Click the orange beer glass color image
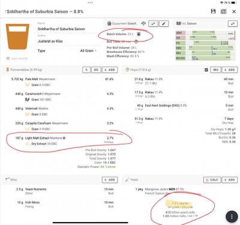Image resolution: width=240 pixels, height=225 pixels. tap(17, 37)
